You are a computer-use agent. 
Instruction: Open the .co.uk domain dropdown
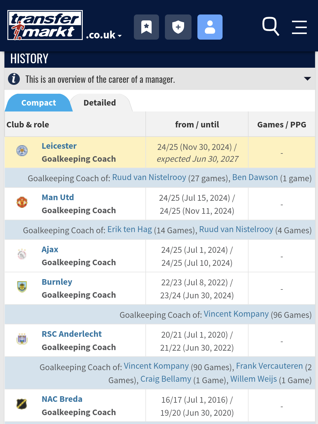click(x=104, y=35)
